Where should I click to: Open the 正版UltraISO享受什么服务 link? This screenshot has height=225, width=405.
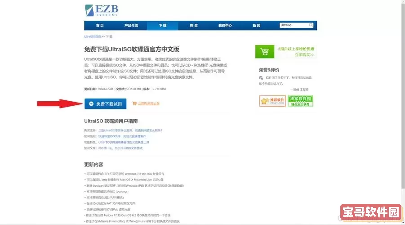coord(130,130)
